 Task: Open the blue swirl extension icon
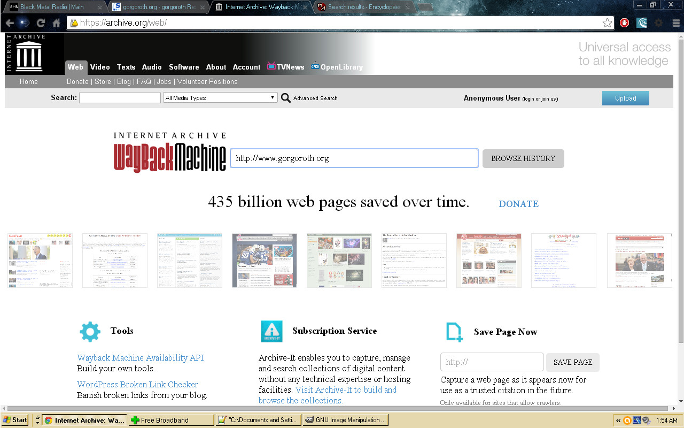pos(642,23)
